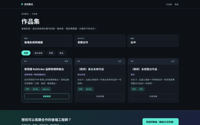Click the PHP tag in card #02
Image resolution: width=200 pixels, height=125 pixels.
[80, 89]
